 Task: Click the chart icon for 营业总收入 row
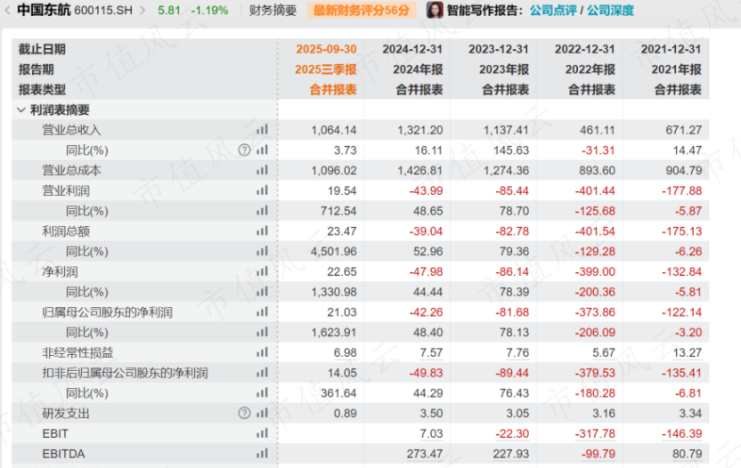click(x=262, y=130)
